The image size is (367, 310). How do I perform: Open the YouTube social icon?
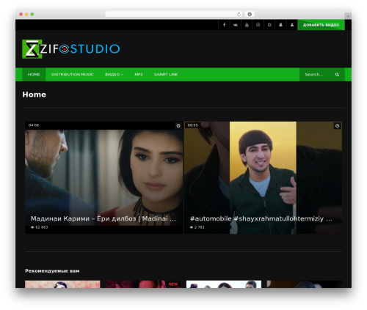(x=247, y=25)
